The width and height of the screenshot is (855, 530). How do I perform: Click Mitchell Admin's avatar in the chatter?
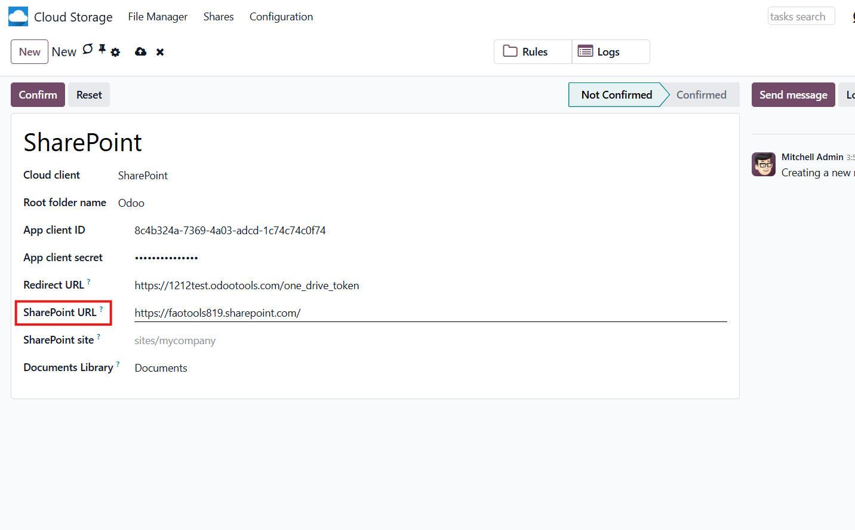coord(764,164)
